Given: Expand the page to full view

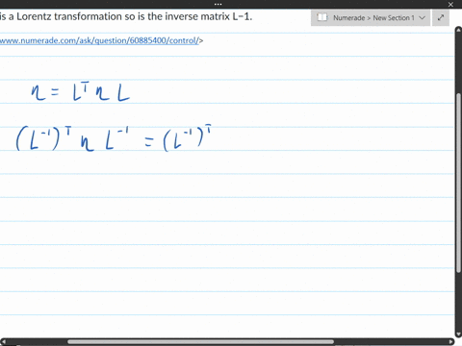Looking at the screenshot, I should pyautogui.click(x=441, y=17).
